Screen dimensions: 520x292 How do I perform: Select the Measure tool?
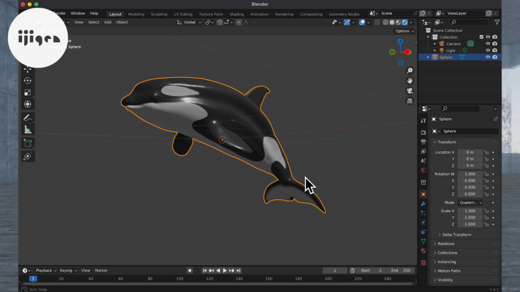point(27,130)
